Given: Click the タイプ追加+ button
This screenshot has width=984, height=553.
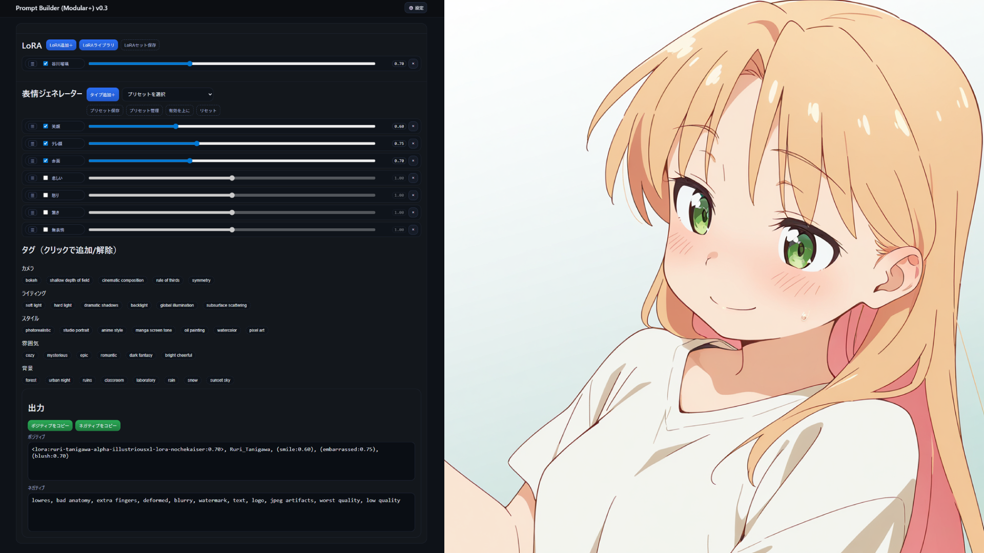Looking at the screenshot, I should point(102,94).
